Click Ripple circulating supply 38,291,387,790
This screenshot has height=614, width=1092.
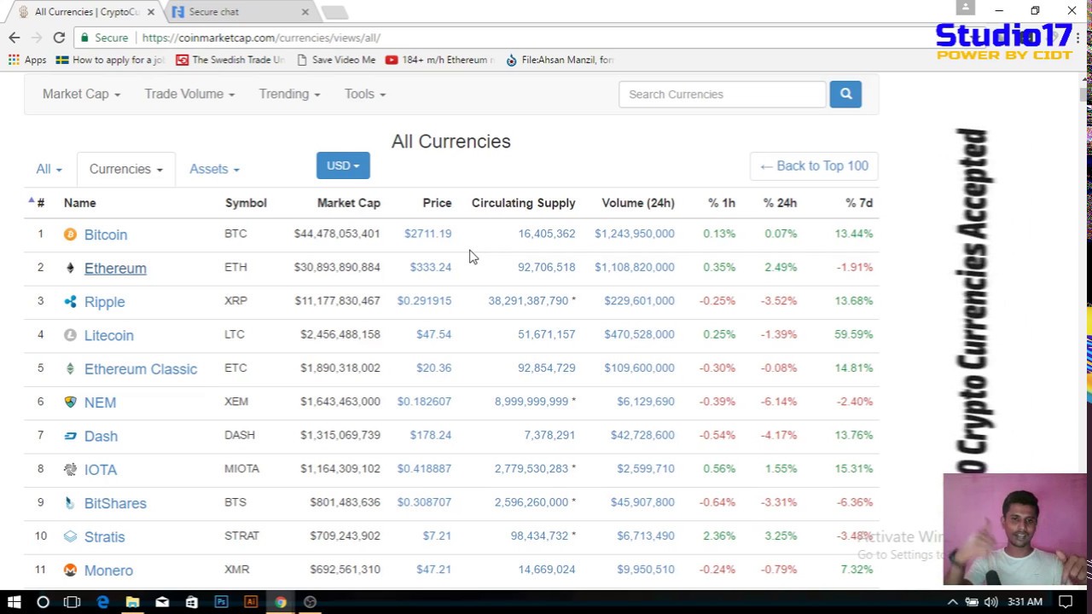[x=528, y=301]
